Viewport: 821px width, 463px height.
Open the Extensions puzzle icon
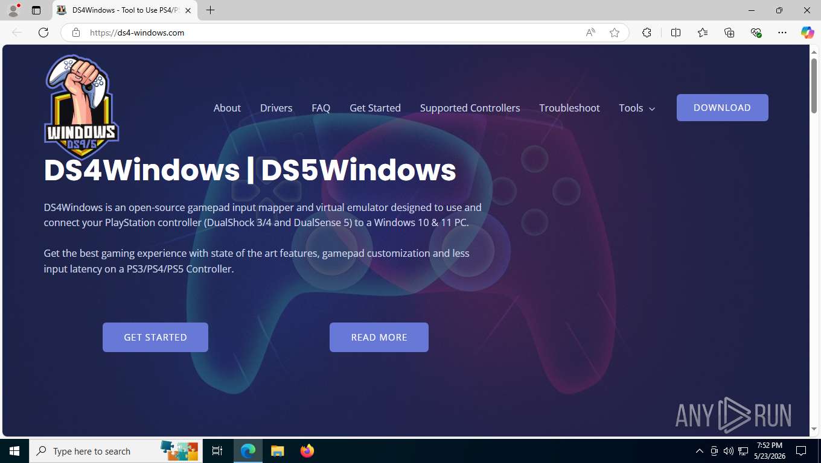point(647,33)
